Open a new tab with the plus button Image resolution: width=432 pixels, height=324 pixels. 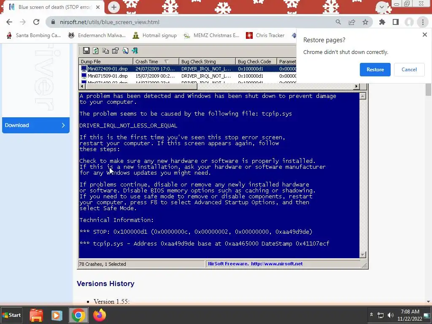pyautogui.click(x=114, y=7)
